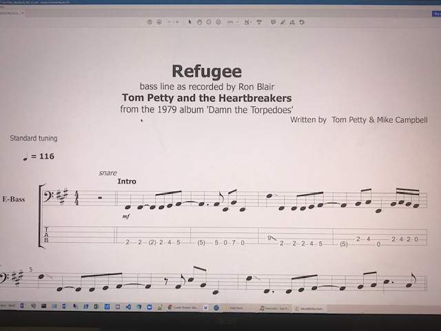Viewport: 441px width, 331px height.
Task: Click the 'mf' dynamic marking
Action: click(125, 217)
